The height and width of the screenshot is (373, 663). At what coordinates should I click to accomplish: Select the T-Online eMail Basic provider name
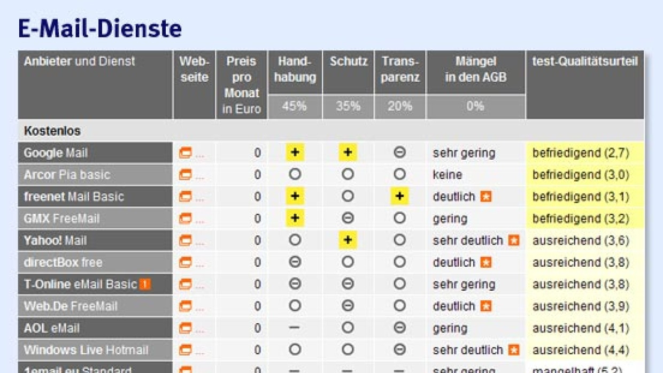pos(80,284)
